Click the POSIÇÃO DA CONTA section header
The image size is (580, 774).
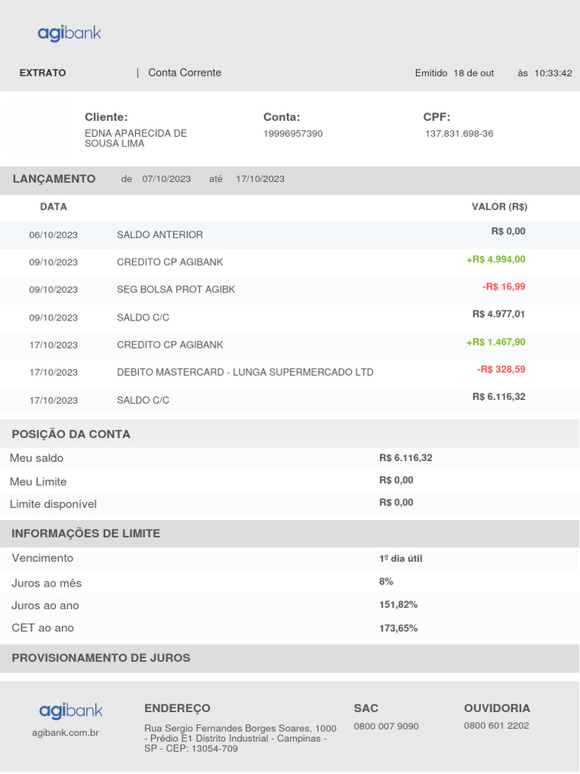[71, 435]
